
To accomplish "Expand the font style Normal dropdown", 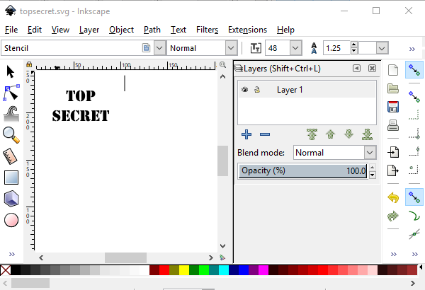I will click(230, 48).
